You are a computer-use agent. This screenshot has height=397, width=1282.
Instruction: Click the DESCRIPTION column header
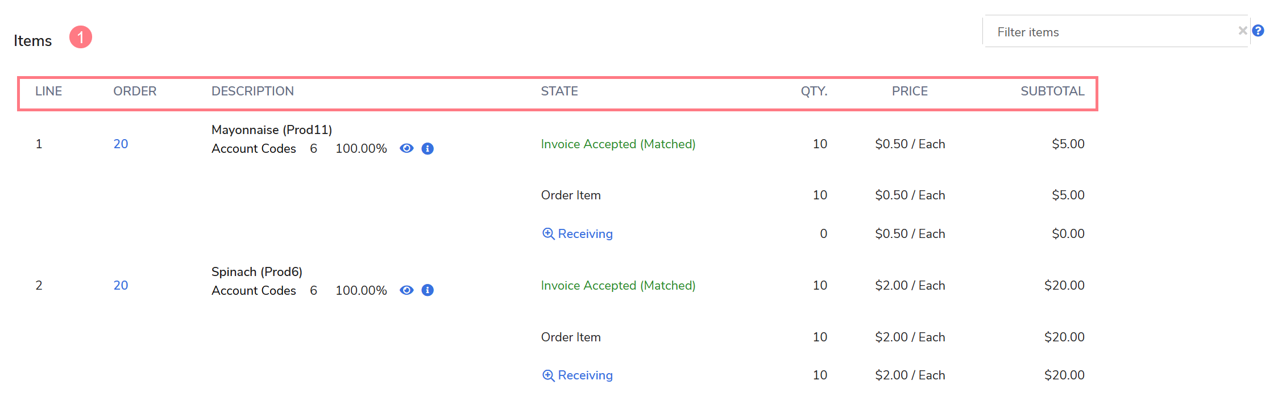252,91
